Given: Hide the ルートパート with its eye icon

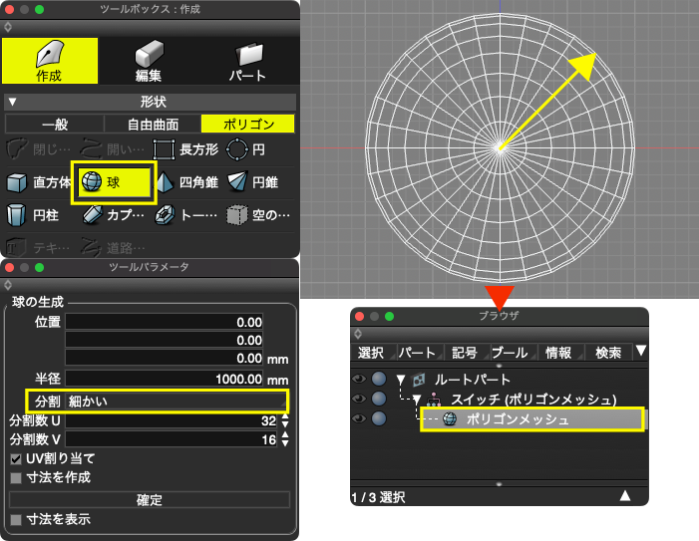Looking at the screenshot, I should click(359, 379).
